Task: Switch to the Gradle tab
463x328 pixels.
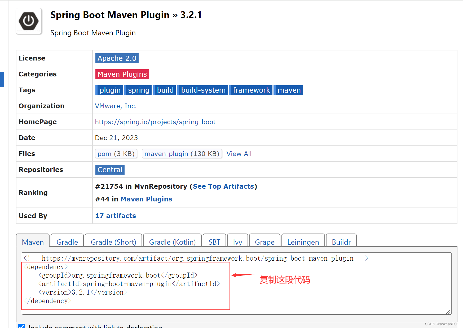Action: (x=67, y=242)
